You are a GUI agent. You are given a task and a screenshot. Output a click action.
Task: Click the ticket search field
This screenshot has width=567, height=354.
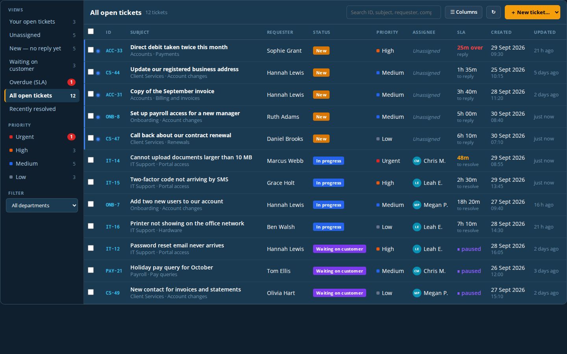tap(393, 12)
